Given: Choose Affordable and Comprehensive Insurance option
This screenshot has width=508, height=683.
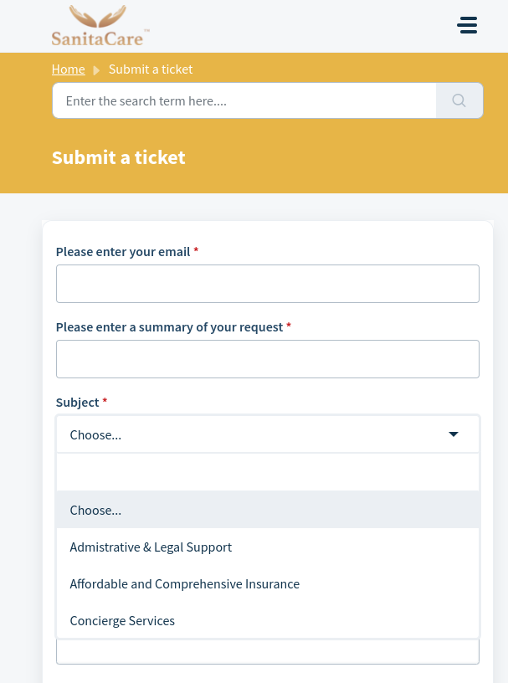Looking at the screenshot, I should coord(184,584).
